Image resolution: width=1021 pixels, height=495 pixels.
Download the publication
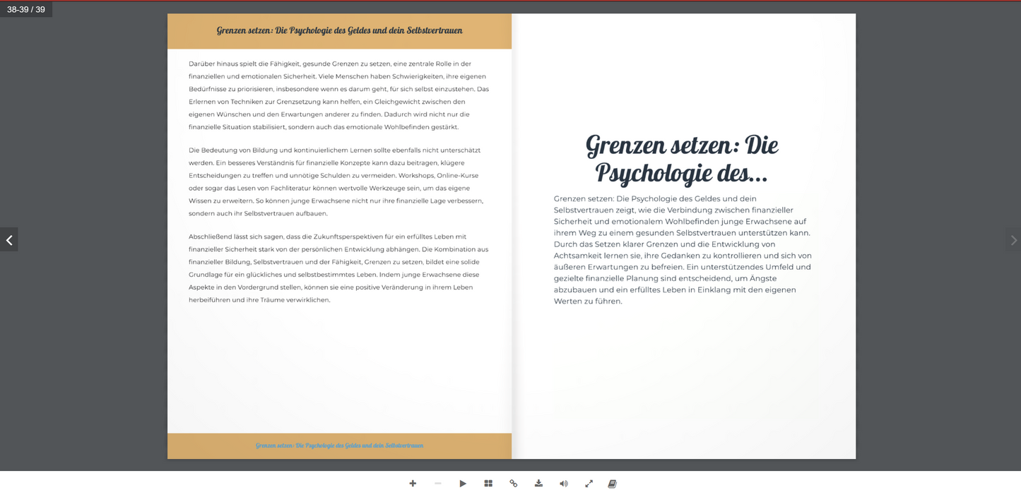coord(538,483)
